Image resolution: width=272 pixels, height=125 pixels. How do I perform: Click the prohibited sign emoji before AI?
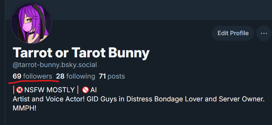pyautogui.click(x=85, y=90)
